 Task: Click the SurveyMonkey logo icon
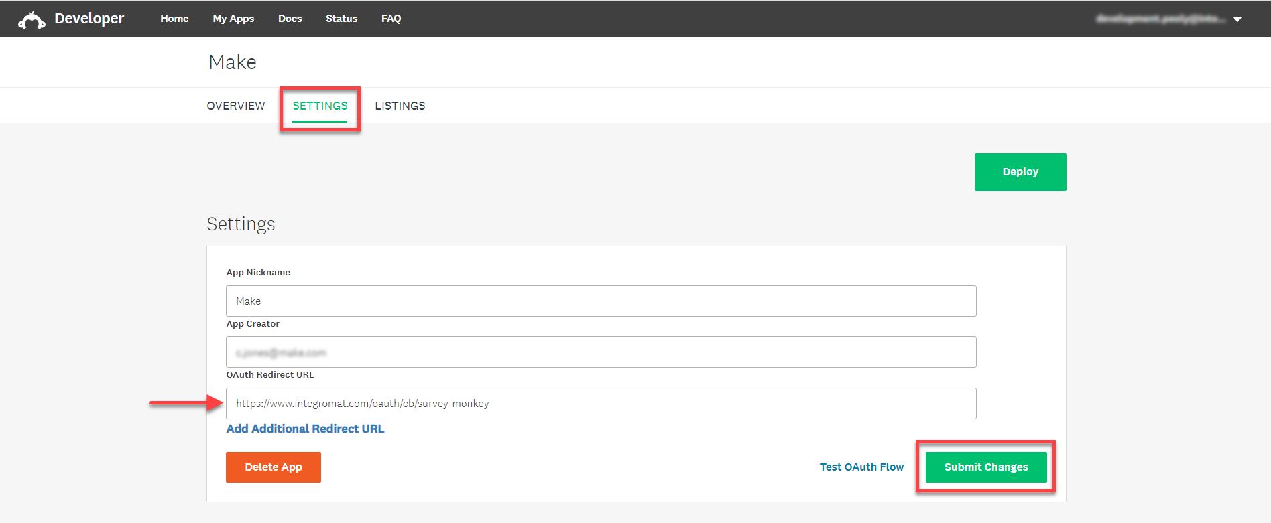(x=32, y=21)
